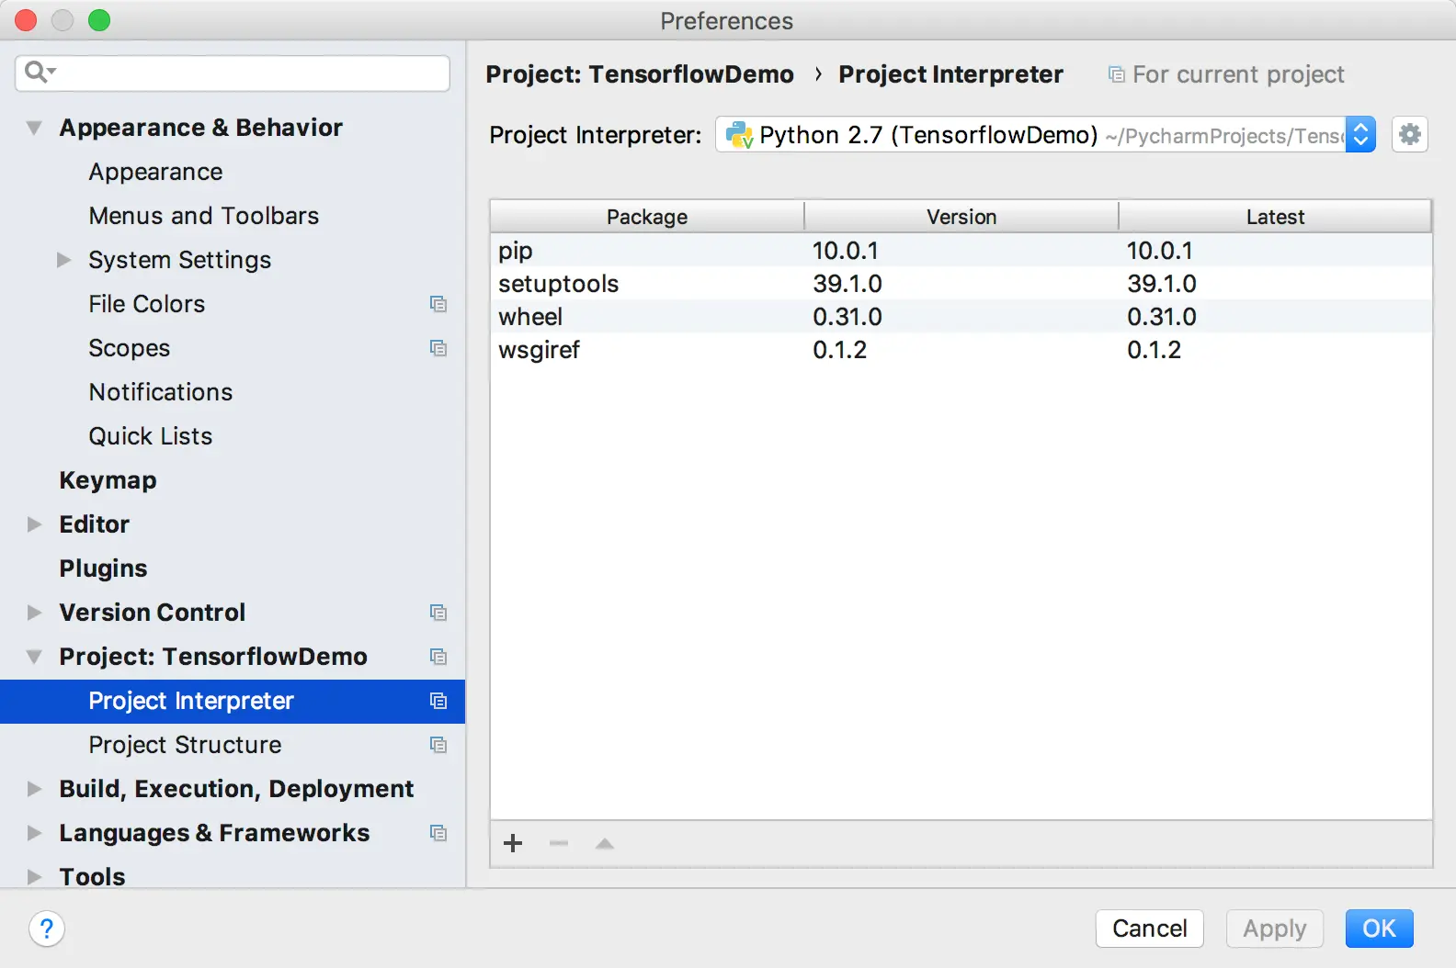Open the Keymap settings page

(108, 480)
